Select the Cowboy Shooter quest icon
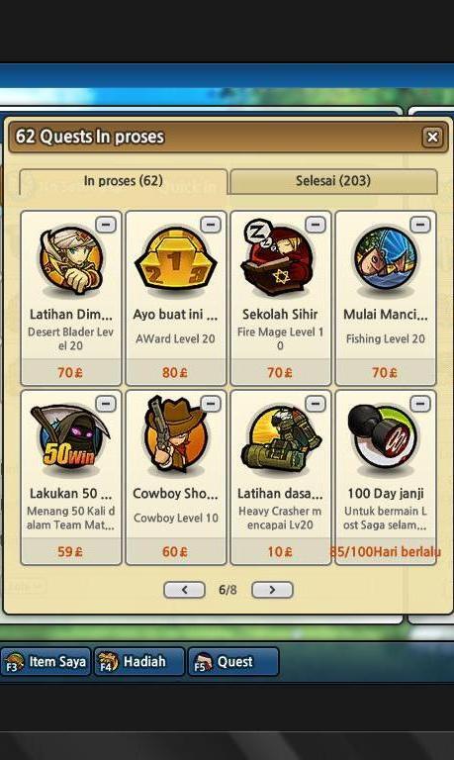The height and width of the screenshot is (760, 454). (175, 436)
